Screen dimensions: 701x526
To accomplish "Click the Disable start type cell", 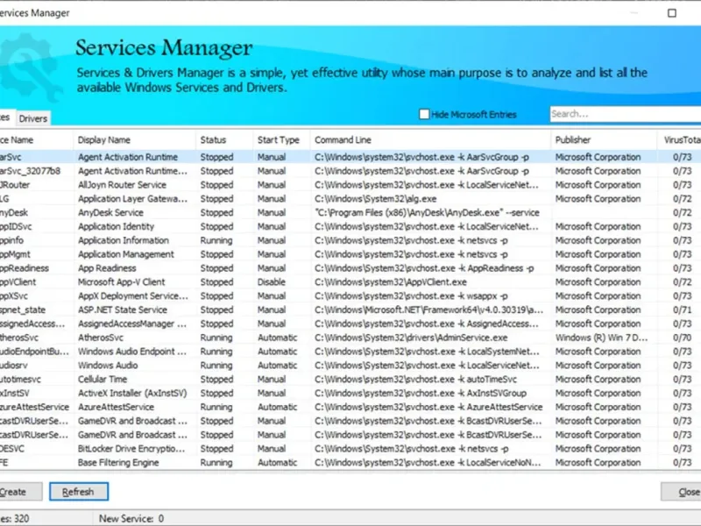I will click(x=272, y=281).
